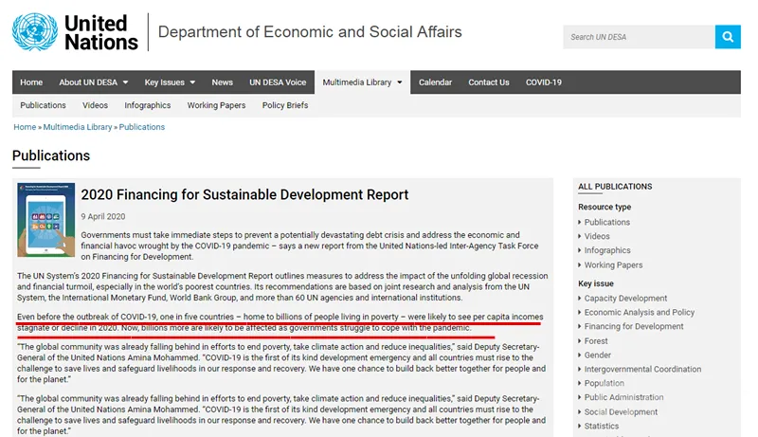Filter by Infographics resource type in sidebar
Screen dimensions: 758x437
pos(607,250)
